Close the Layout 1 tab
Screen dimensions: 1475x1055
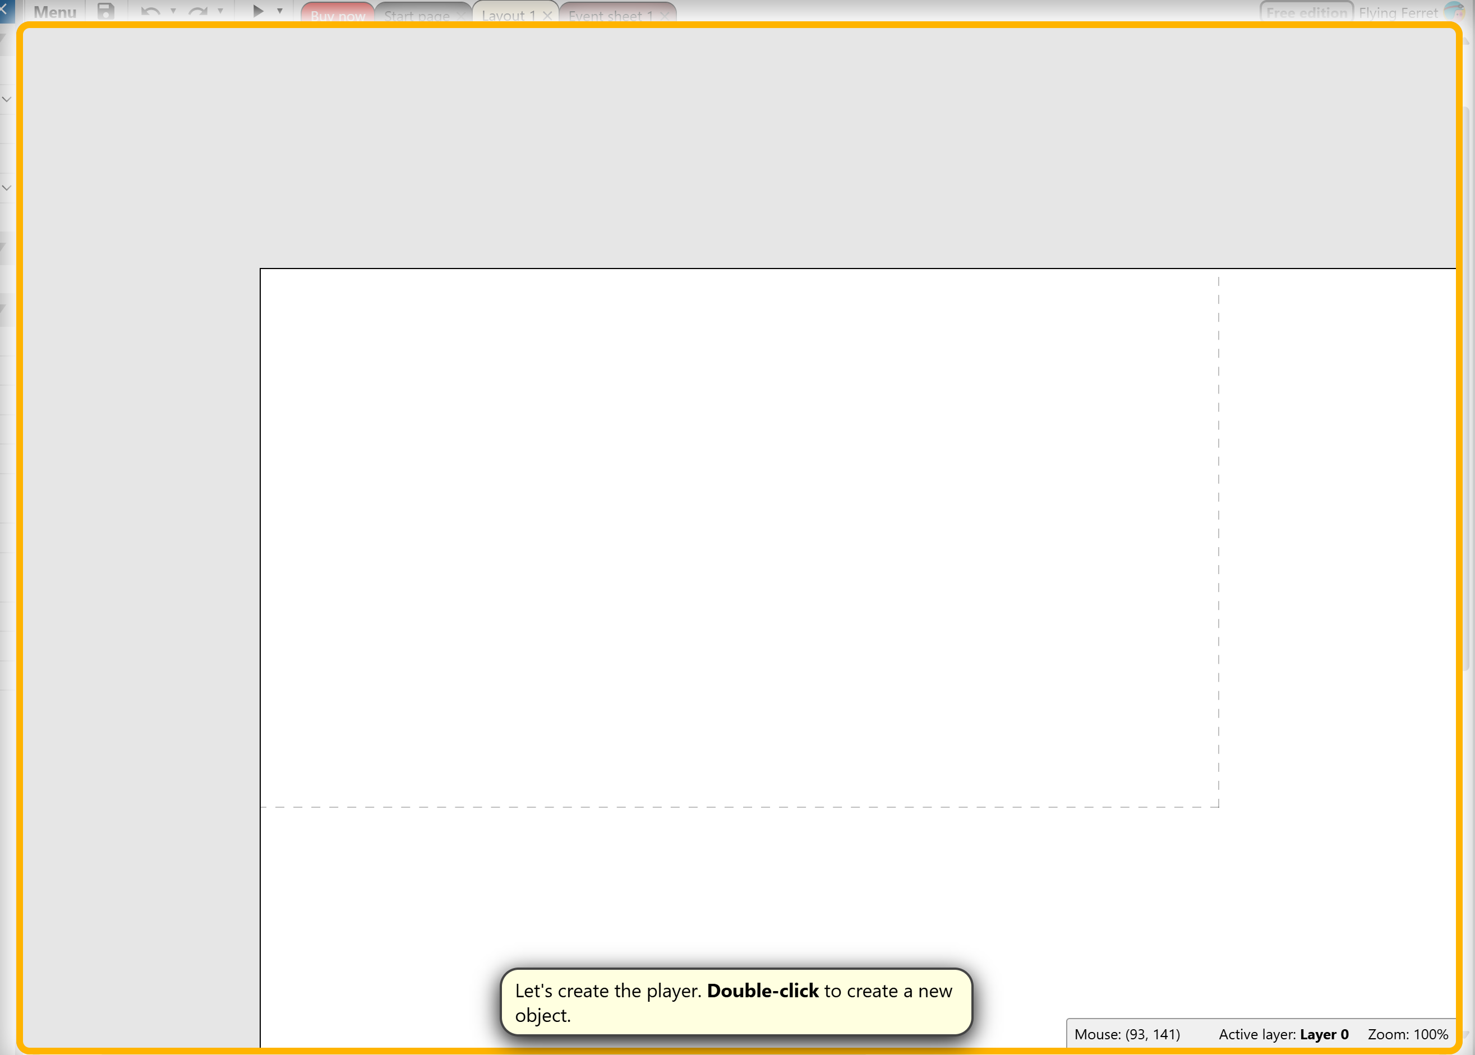tap(547, 16)
